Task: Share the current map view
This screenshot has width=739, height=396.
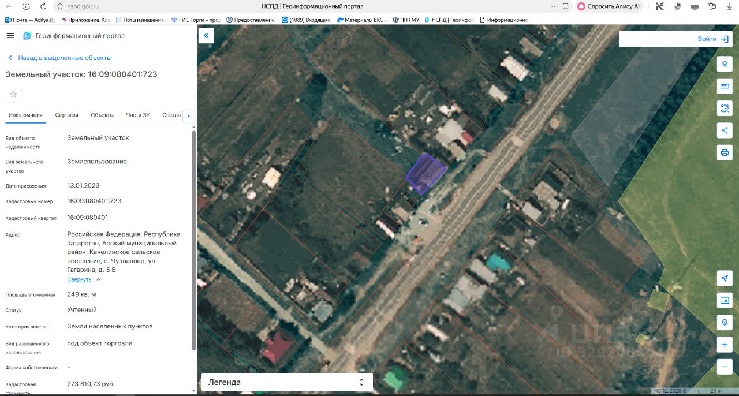Action: 725,130
